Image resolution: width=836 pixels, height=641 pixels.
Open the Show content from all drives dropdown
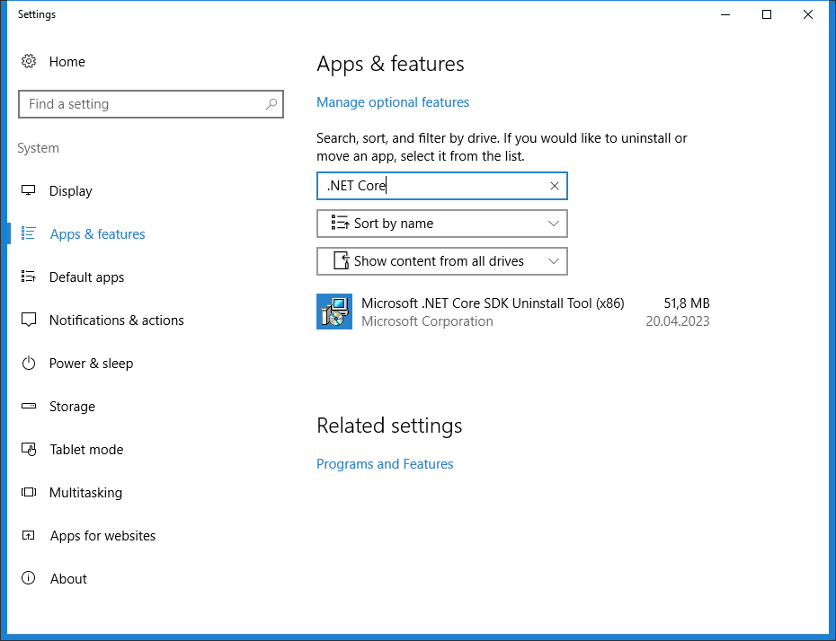[x=441, y=261]
